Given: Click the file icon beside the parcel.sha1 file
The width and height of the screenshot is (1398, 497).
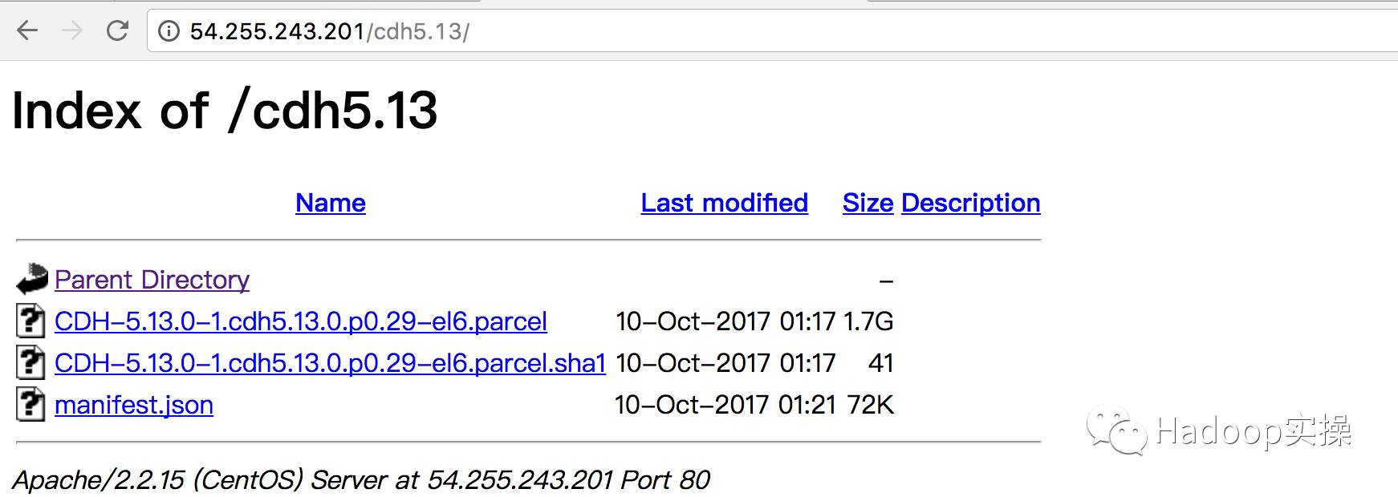Looking at the screenshot, I should (30, 363).
